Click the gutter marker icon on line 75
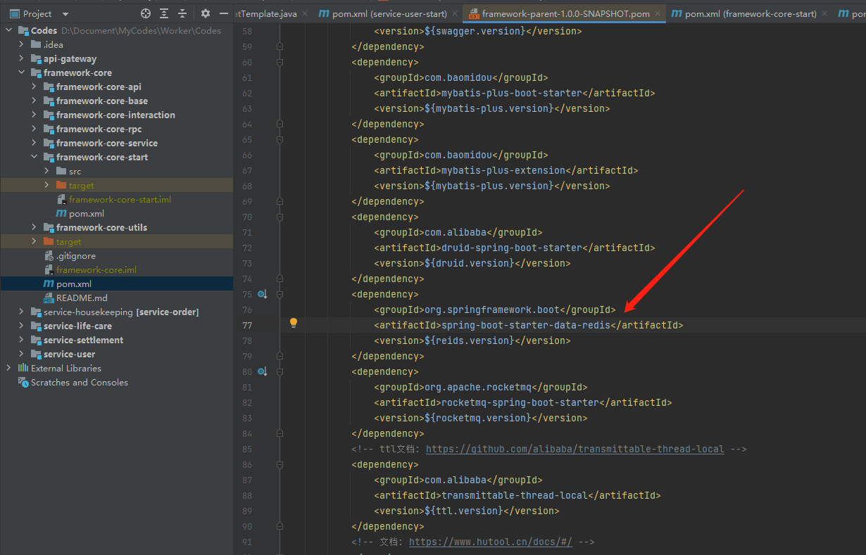The height and width of the screenshot is (555, 866). click(262, 294)
